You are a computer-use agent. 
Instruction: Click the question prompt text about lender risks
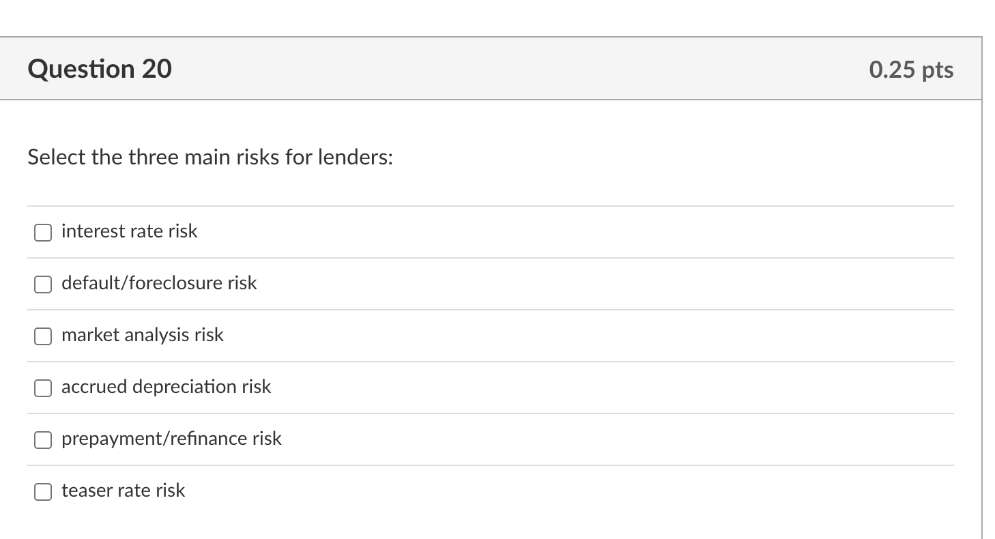pos(210,157)
